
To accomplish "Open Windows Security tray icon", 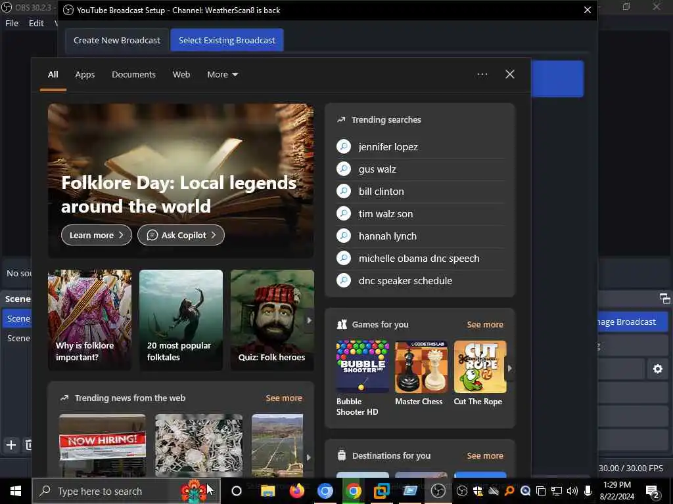I will pos(478,491).
